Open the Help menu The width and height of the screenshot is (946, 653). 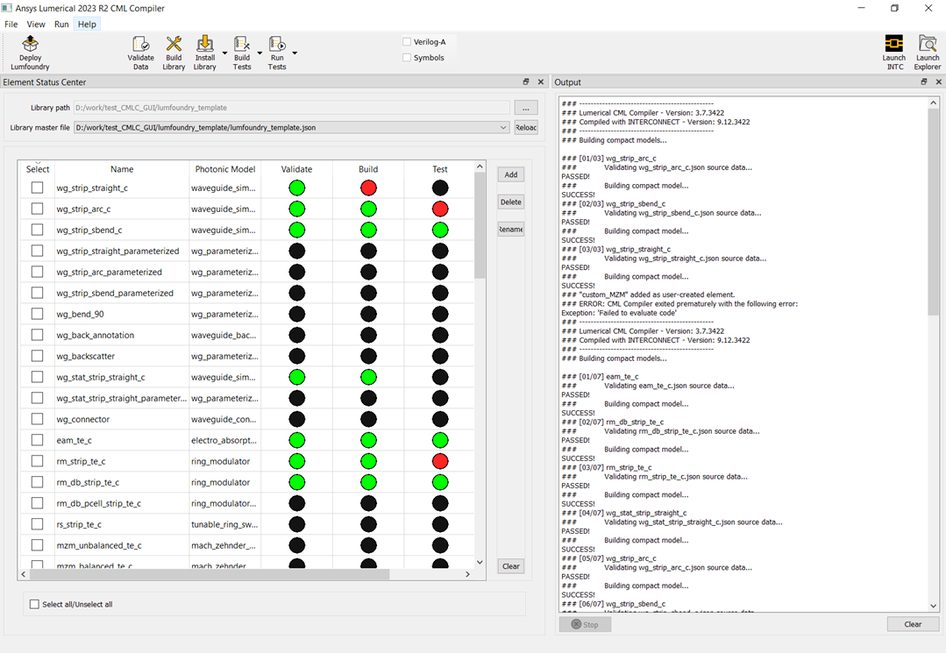coord(87,25)
